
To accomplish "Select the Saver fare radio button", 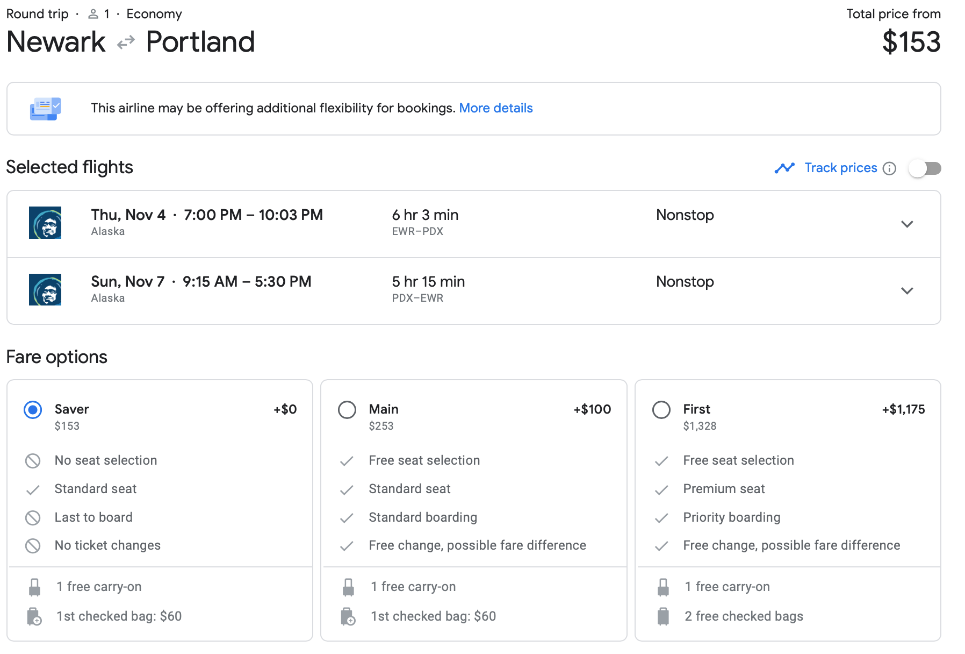I will [33, 410].
